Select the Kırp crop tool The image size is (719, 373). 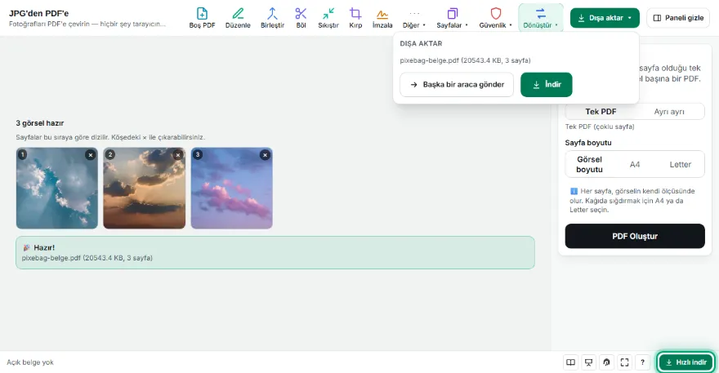pyautogui.click(x=355, y=18)
